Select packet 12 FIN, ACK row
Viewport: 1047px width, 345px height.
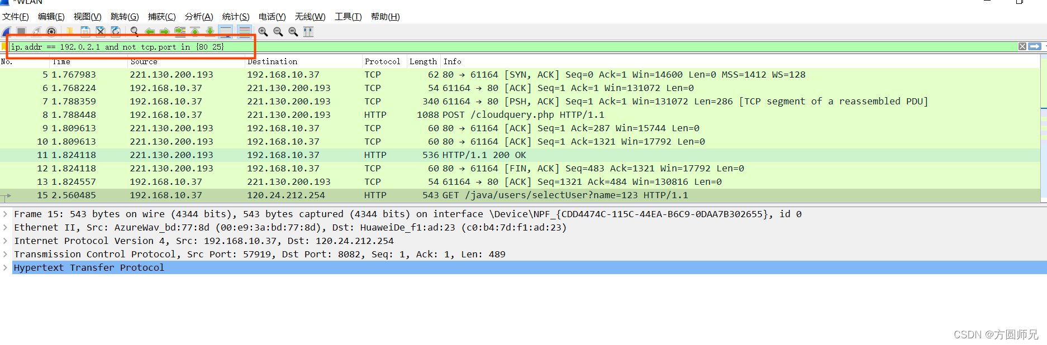(x=520, y=168)
